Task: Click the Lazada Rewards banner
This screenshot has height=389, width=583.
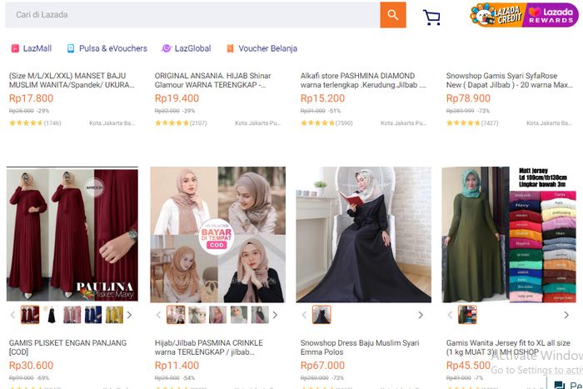Action: point(551,15)
